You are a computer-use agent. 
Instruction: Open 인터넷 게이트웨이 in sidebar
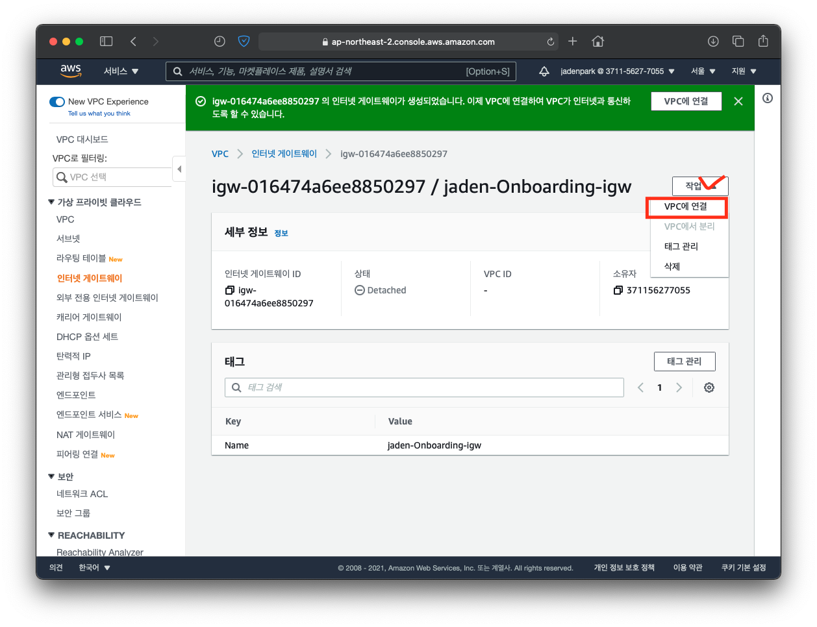pos(90,278)
